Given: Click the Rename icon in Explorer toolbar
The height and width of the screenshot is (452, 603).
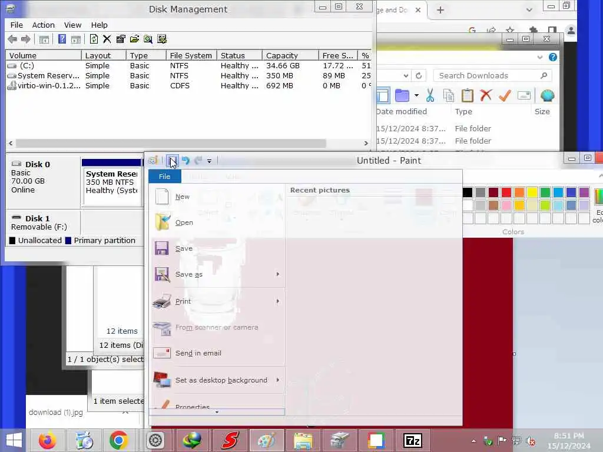Looking at the screenshot, I should click(524, 95).
